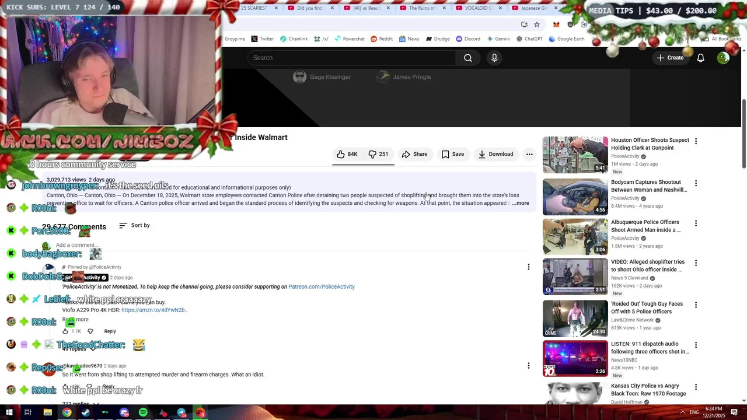
Task: Reply to the pinned PoliceActivity comment
Action: tap(110, 331)
